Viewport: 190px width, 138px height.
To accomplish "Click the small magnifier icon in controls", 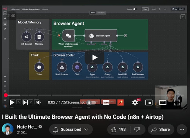I will click(19, 102).
